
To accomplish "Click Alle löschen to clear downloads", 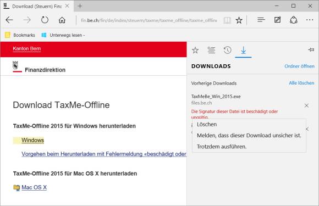I will click(301, 83).
